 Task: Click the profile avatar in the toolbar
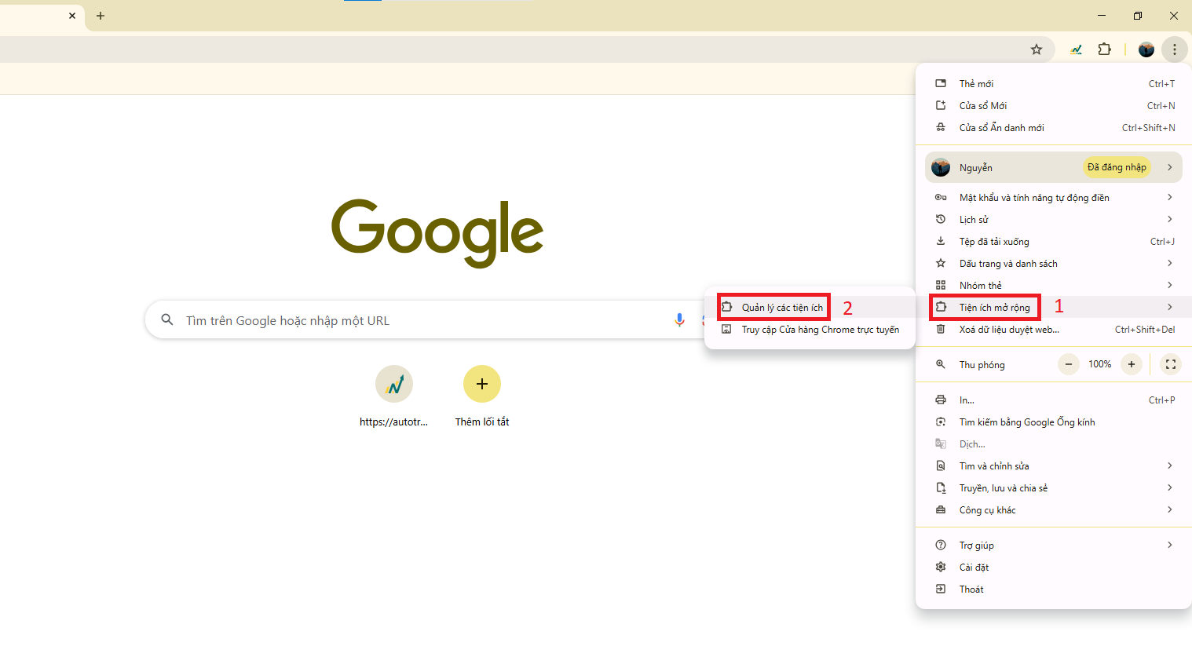point(1146,49)
